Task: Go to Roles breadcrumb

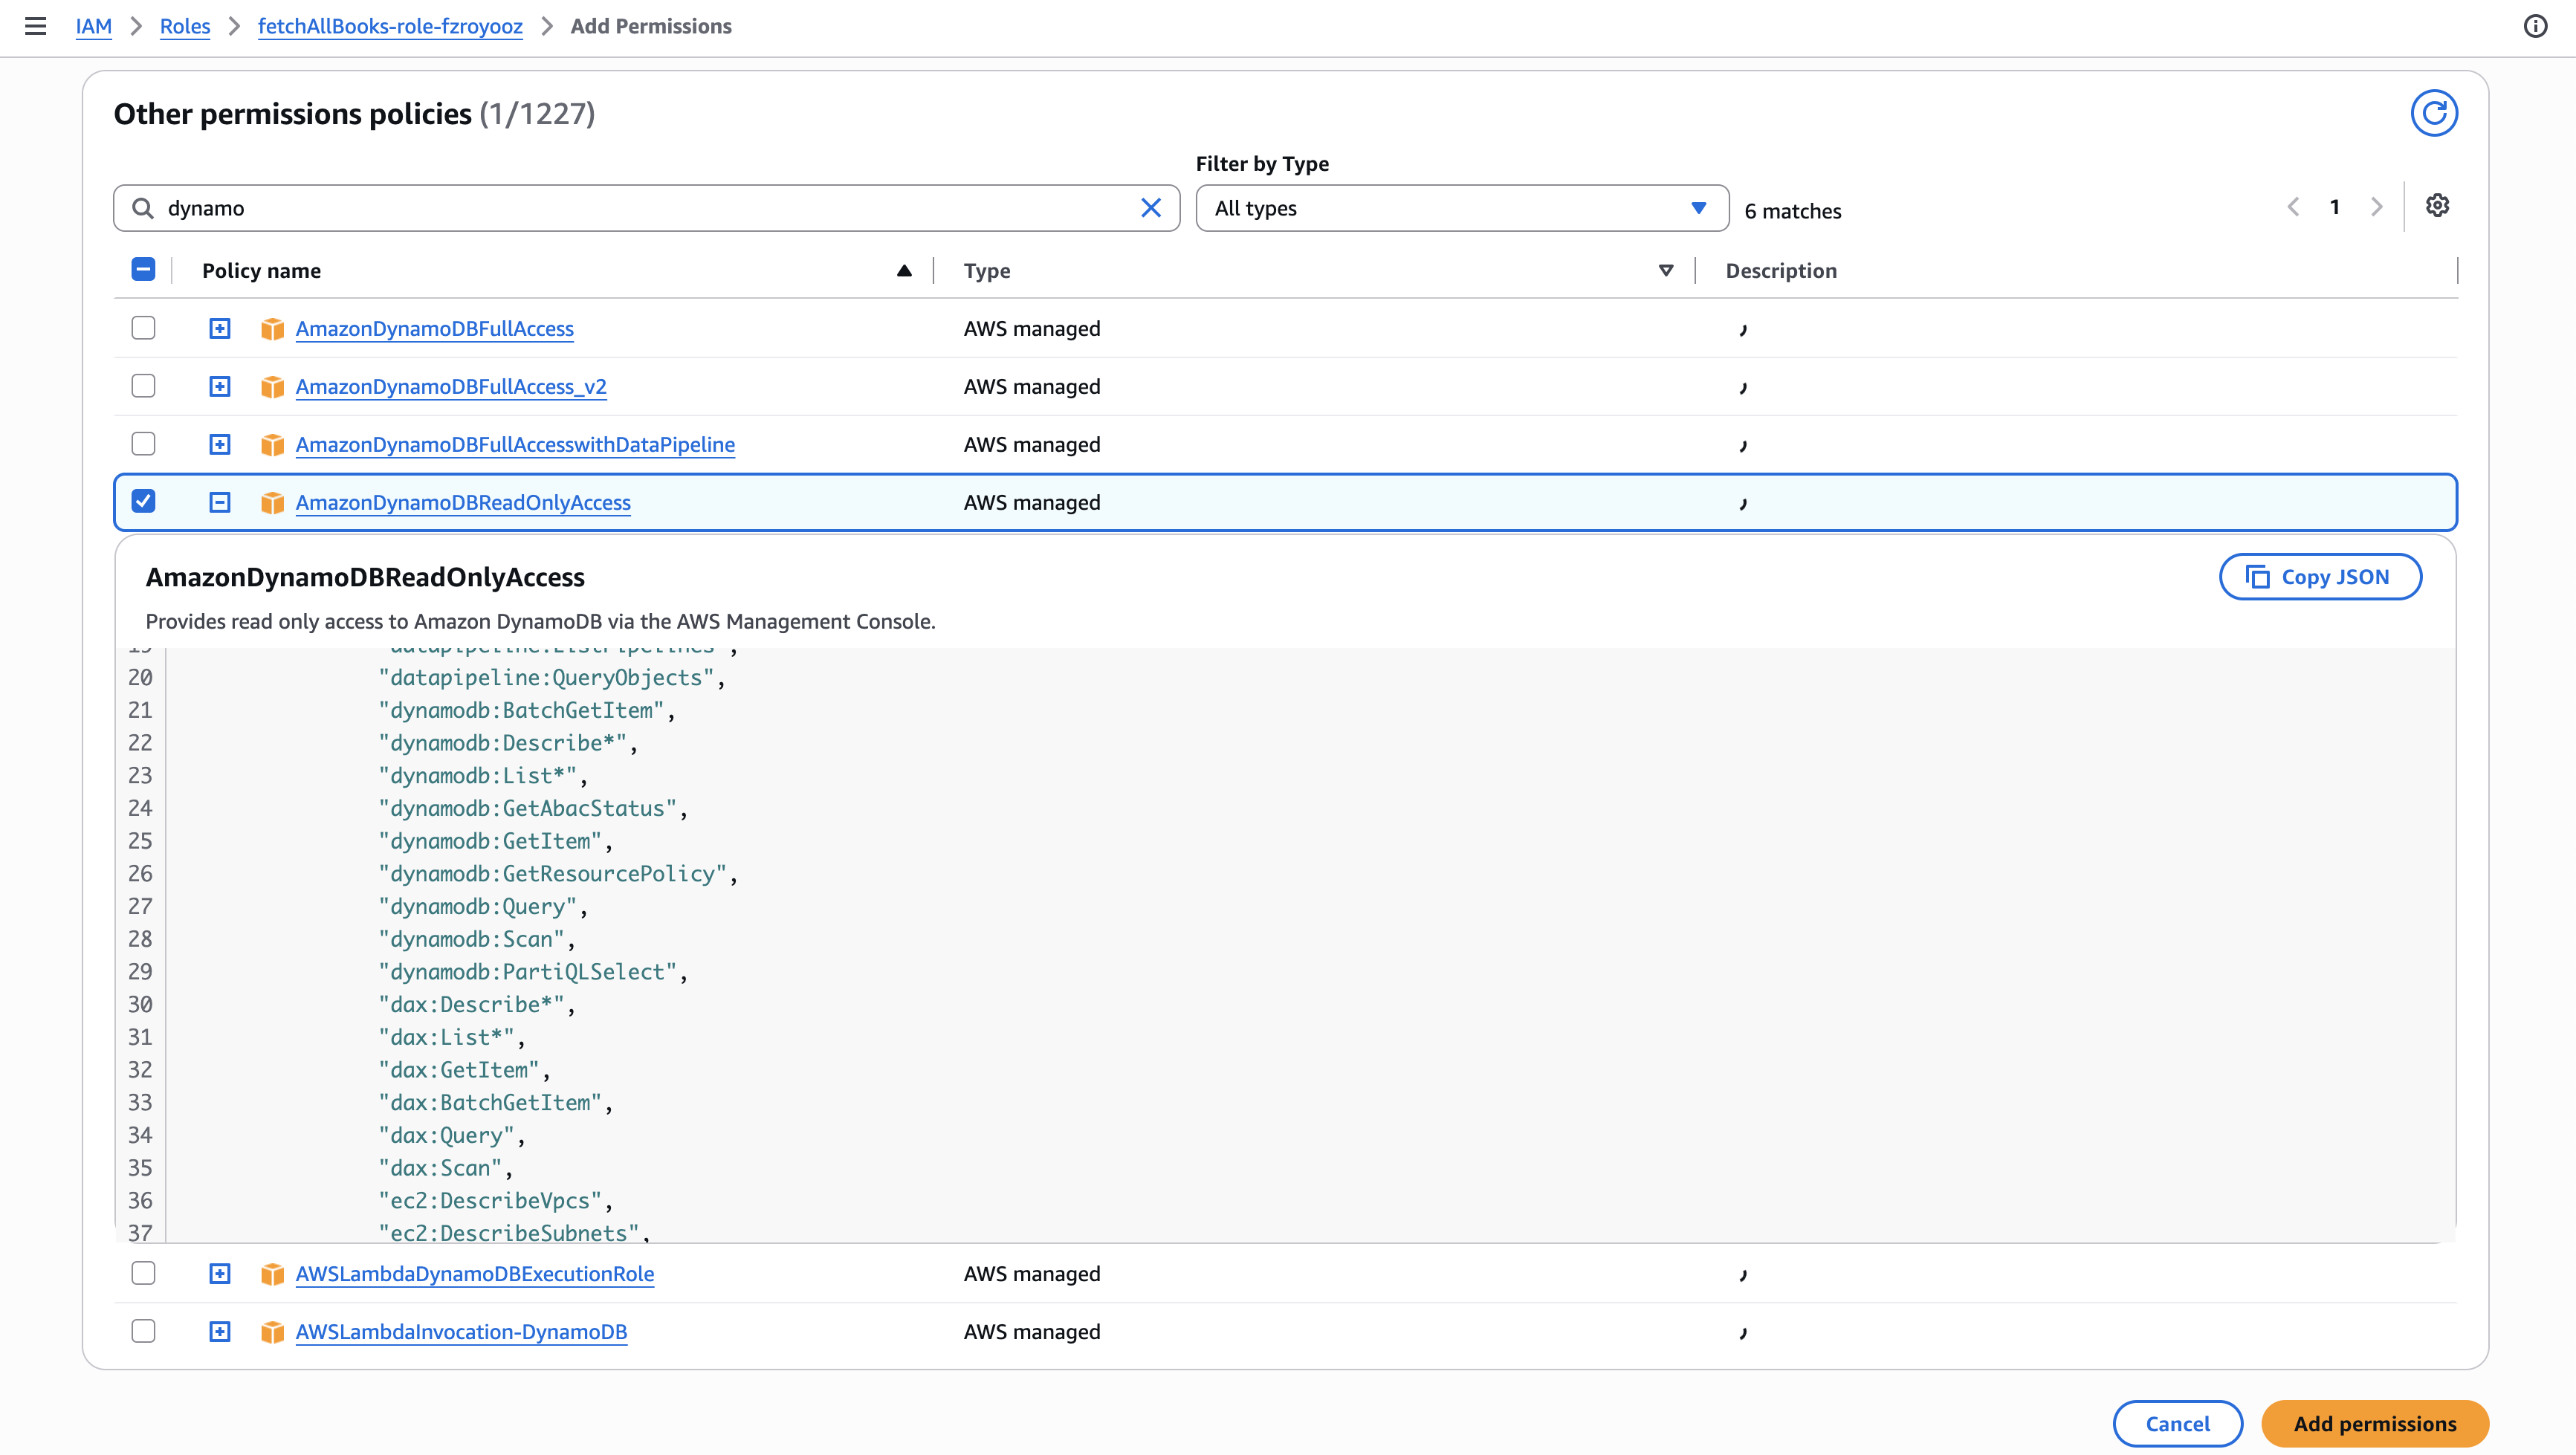Action: click(185, 26)
